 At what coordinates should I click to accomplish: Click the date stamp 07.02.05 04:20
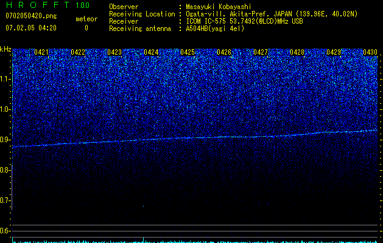tap(31, 28)
